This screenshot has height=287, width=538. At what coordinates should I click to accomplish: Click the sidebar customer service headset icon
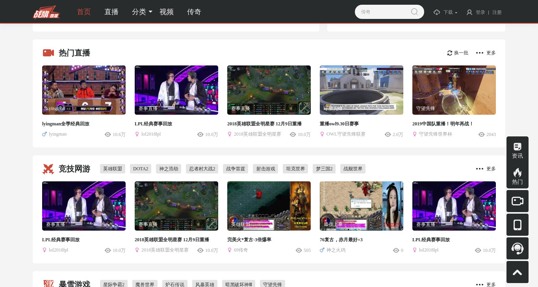(518, 248)
